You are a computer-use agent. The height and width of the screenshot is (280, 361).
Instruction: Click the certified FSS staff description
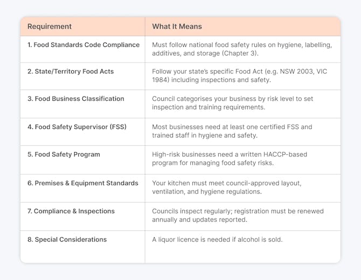(232, 132)
